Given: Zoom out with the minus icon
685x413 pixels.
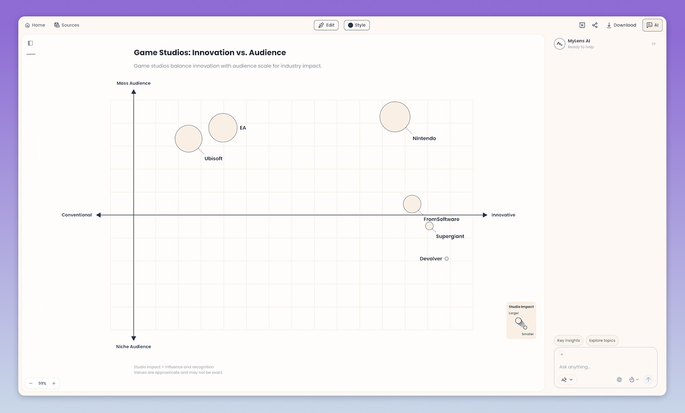Looking at the screenshot, I should (x=31, y=383).
